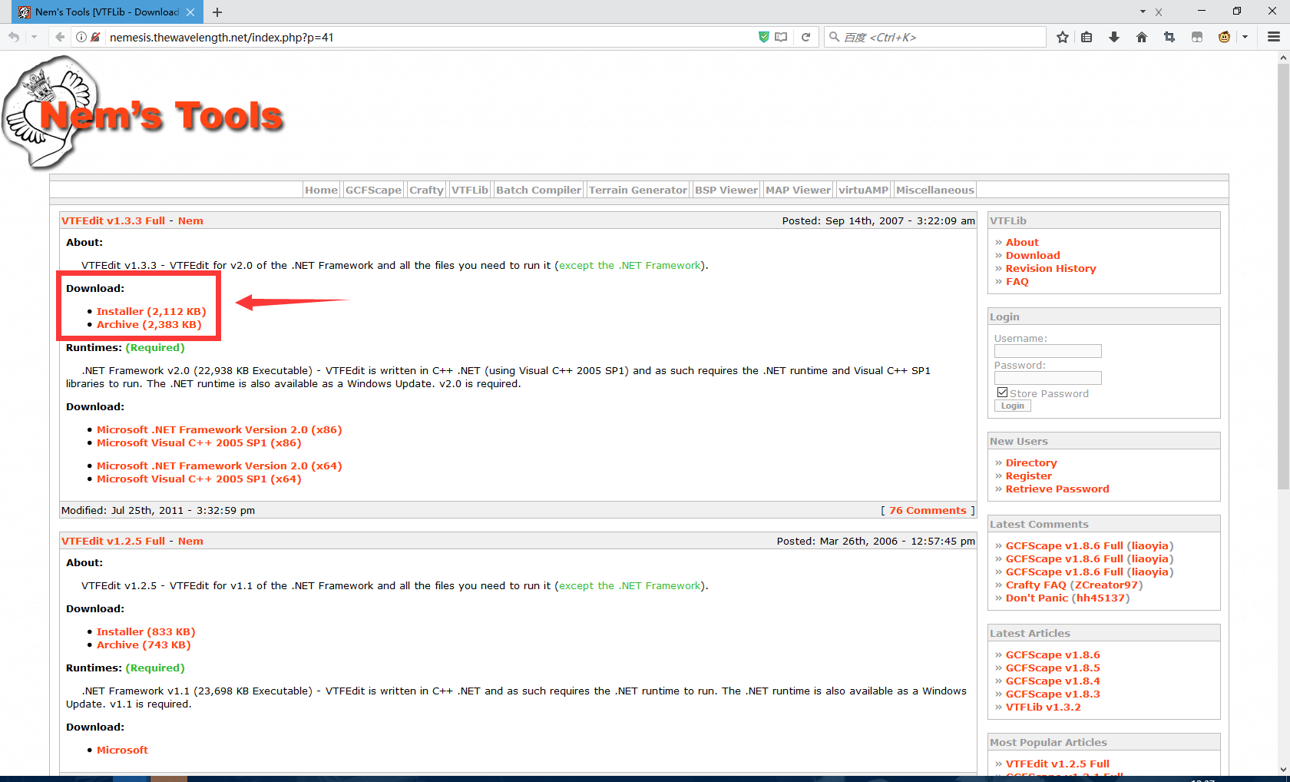Viewport: 1290px width, 782px height.
Task: Reload the current page
Action: tap(805, 37)
